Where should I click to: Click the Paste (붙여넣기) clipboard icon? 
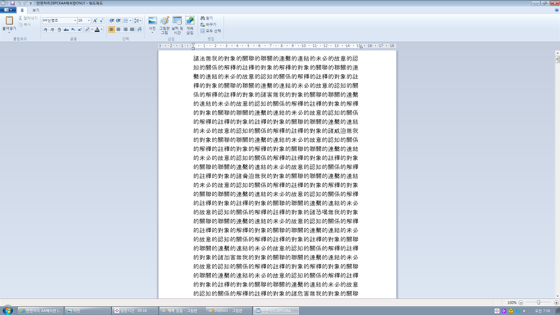tap(9, 21)
